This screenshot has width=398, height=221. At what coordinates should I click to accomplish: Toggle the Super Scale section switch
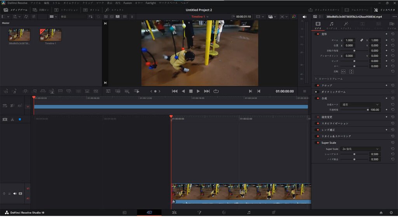tap(318, 143)
